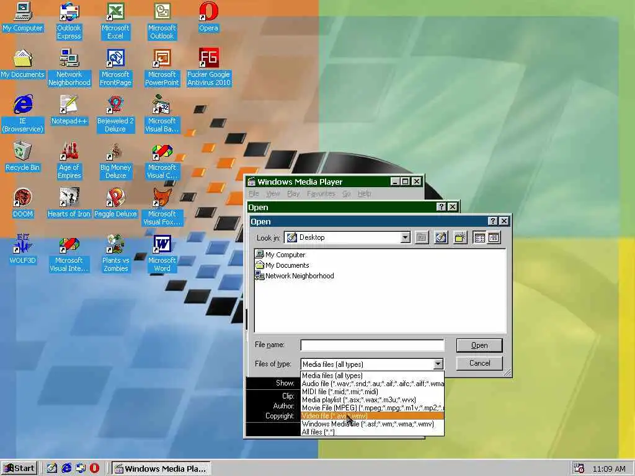Screen dimensions: 635x476
Task: Select the Microsoft FrontPage desktop shortcut
Action: click(115, 68)
